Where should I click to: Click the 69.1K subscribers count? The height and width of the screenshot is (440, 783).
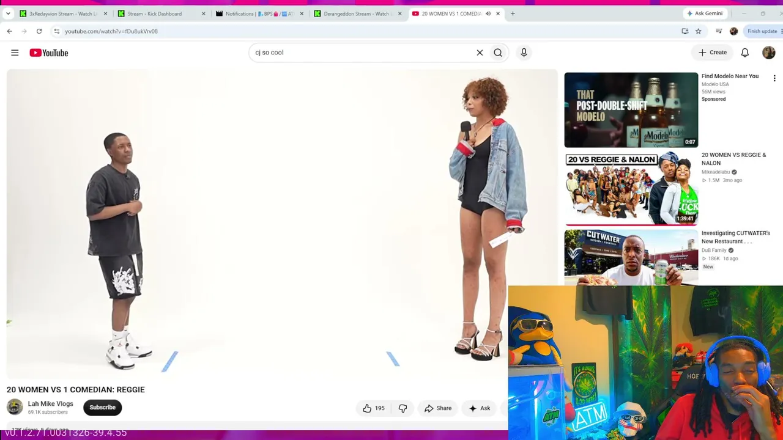(x=48, y=413)
